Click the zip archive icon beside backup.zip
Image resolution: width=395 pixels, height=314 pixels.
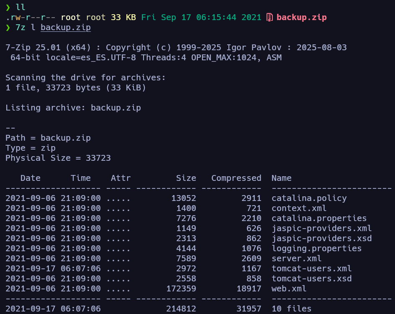269,18
